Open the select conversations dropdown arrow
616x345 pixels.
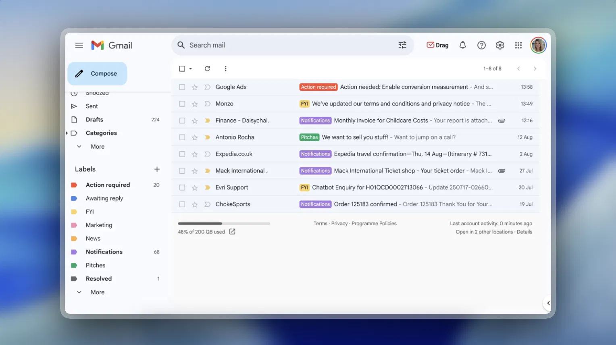coord(189,69)
